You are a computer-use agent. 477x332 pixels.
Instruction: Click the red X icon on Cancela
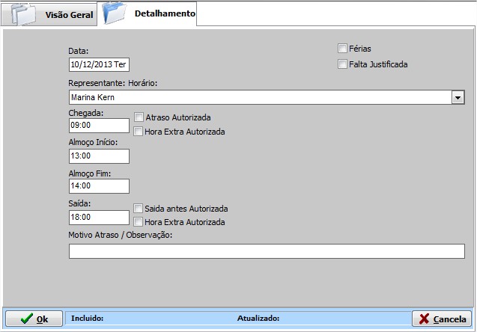coord(424,319)
